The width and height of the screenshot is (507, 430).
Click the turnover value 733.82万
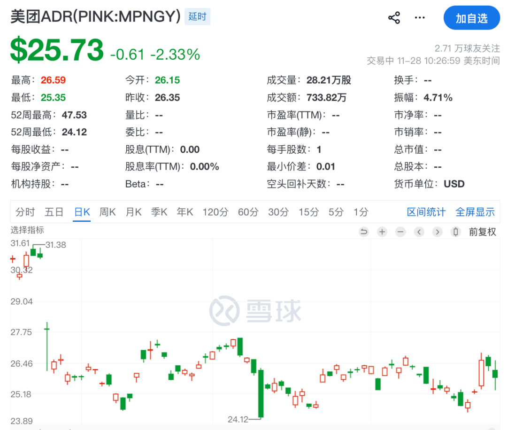pos(326,97)
